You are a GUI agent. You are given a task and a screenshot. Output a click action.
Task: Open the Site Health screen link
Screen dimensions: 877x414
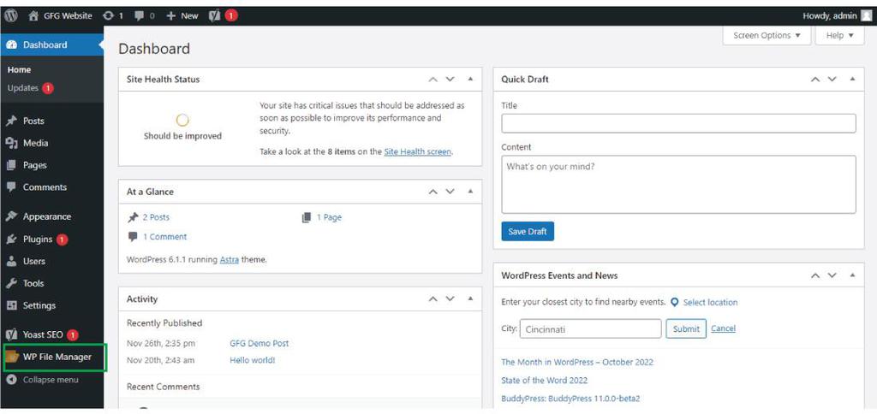pyautogui.click(x=417, y=151)
